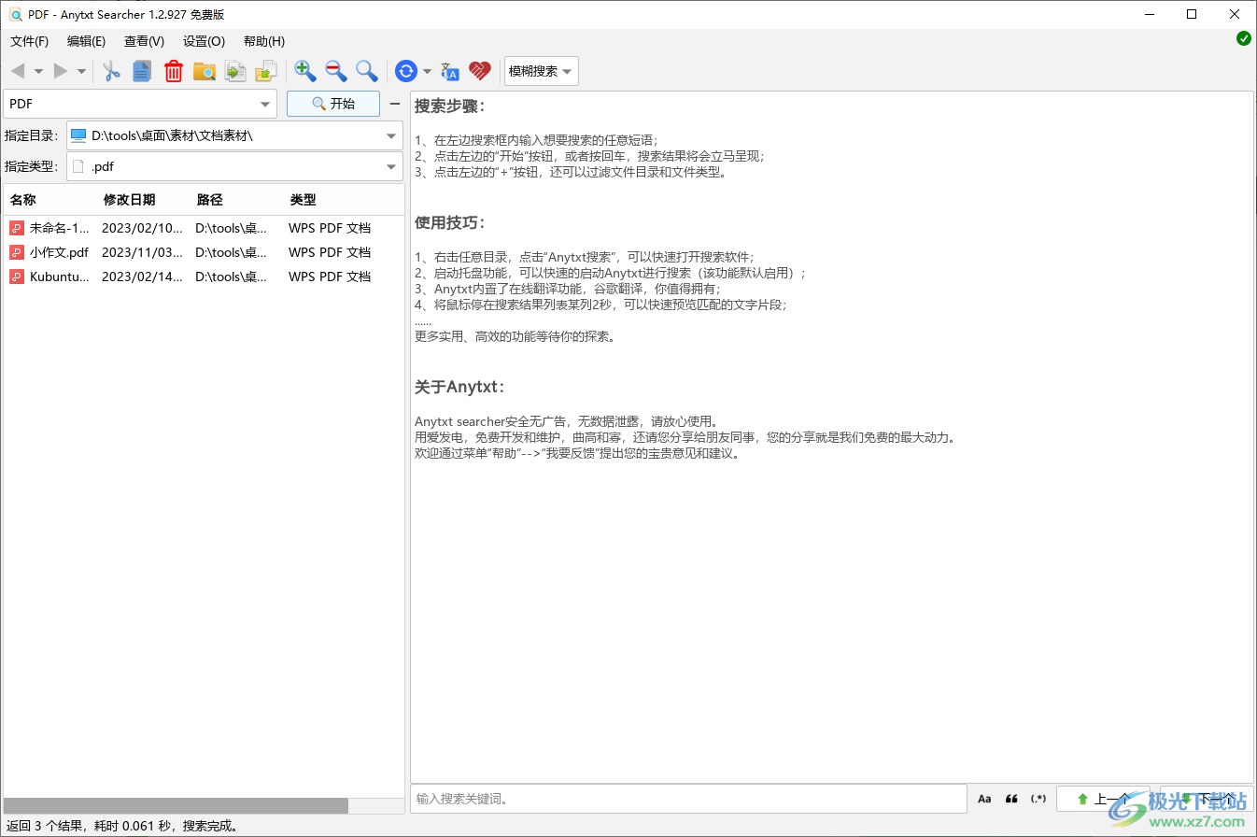
Task: Toggle whole-word quote mark option
Action: click(1011, 799)
